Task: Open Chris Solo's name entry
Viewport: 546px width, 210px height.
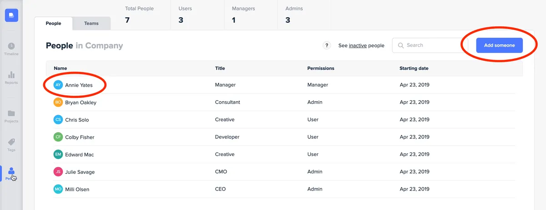Action: [77, 120]
